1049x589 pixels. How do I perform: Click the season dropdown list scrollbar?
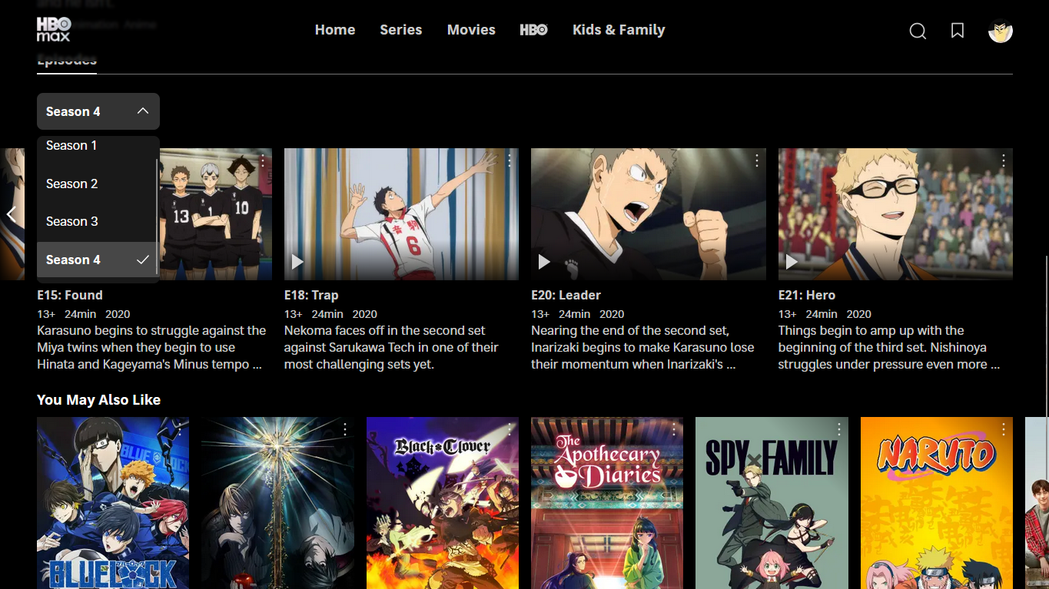click(158, 217)
